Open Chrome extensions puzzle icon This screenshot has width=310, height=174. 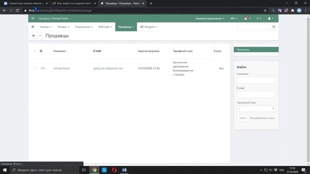293,11
